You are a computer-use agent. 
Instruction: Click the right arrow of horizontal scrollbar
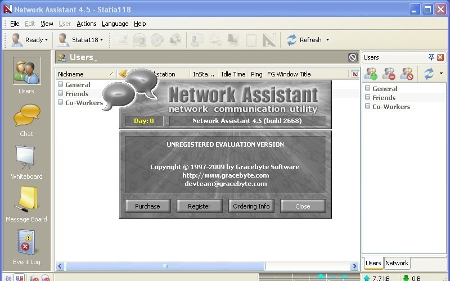[355, 266]
